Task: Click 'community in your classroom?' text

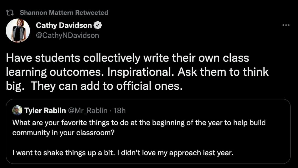Action: pyautogui.click(x=63, y=133)
